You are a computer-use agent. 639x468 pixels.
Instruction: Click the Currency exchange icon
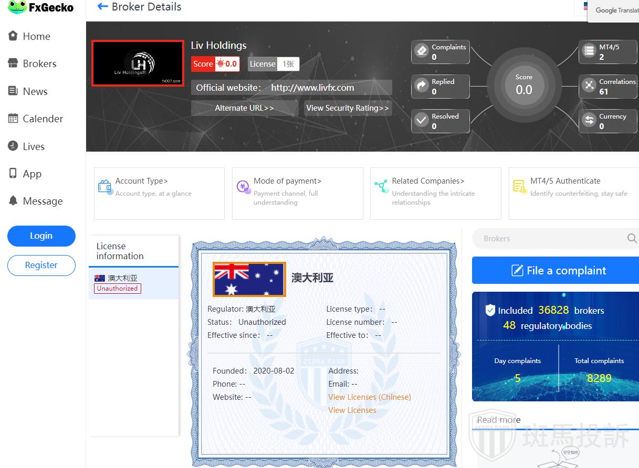tap(589, 120)
